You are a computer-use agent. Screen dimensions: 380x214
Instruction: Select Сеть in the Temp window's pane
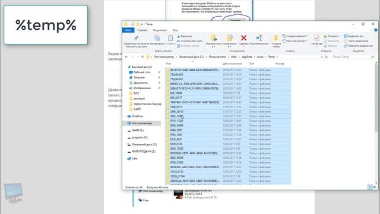[135, 159]
